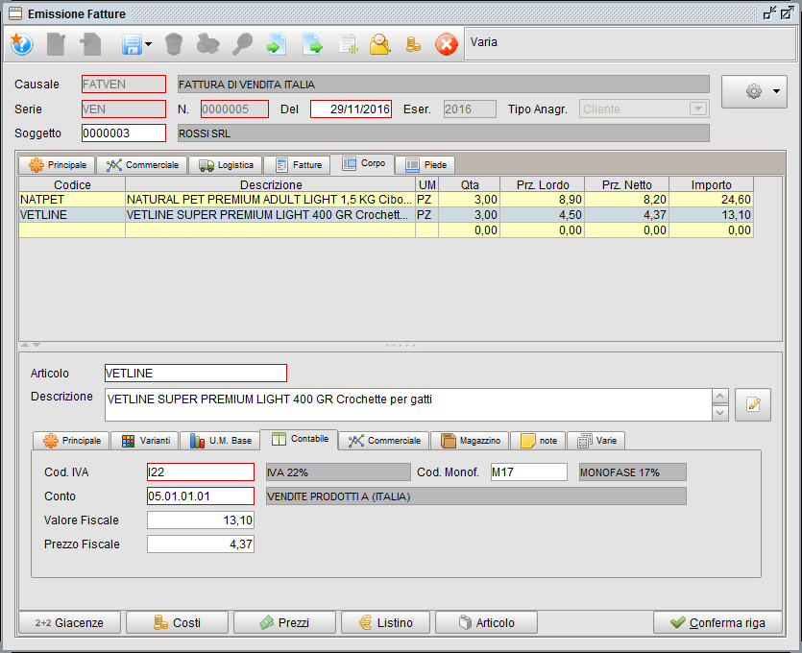
Task: Click the import document green arrow icon
Action: click(x=277, y=44)
